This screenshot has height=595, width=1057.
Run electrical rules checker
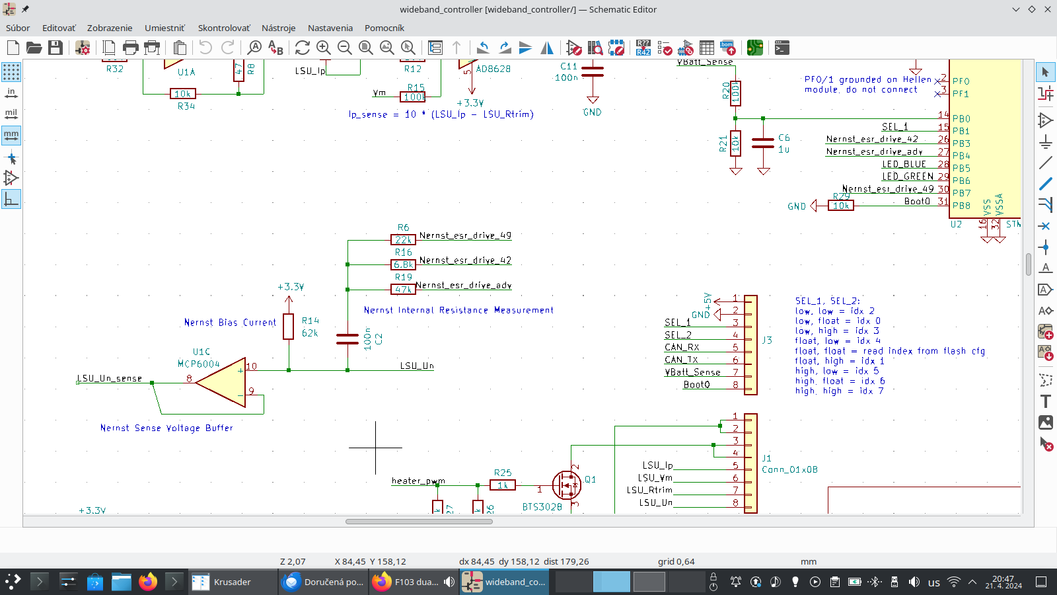pyautogui.click(x=665, y=48)
